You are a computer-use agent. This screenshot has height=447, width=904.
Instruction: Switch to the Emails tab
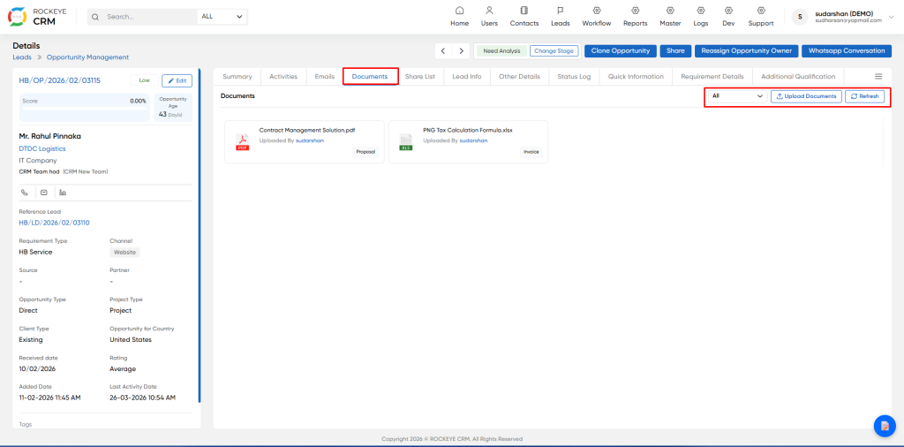click(325, 76)
